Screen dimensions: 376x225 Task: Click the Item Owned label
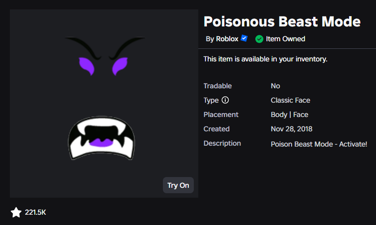286,39
